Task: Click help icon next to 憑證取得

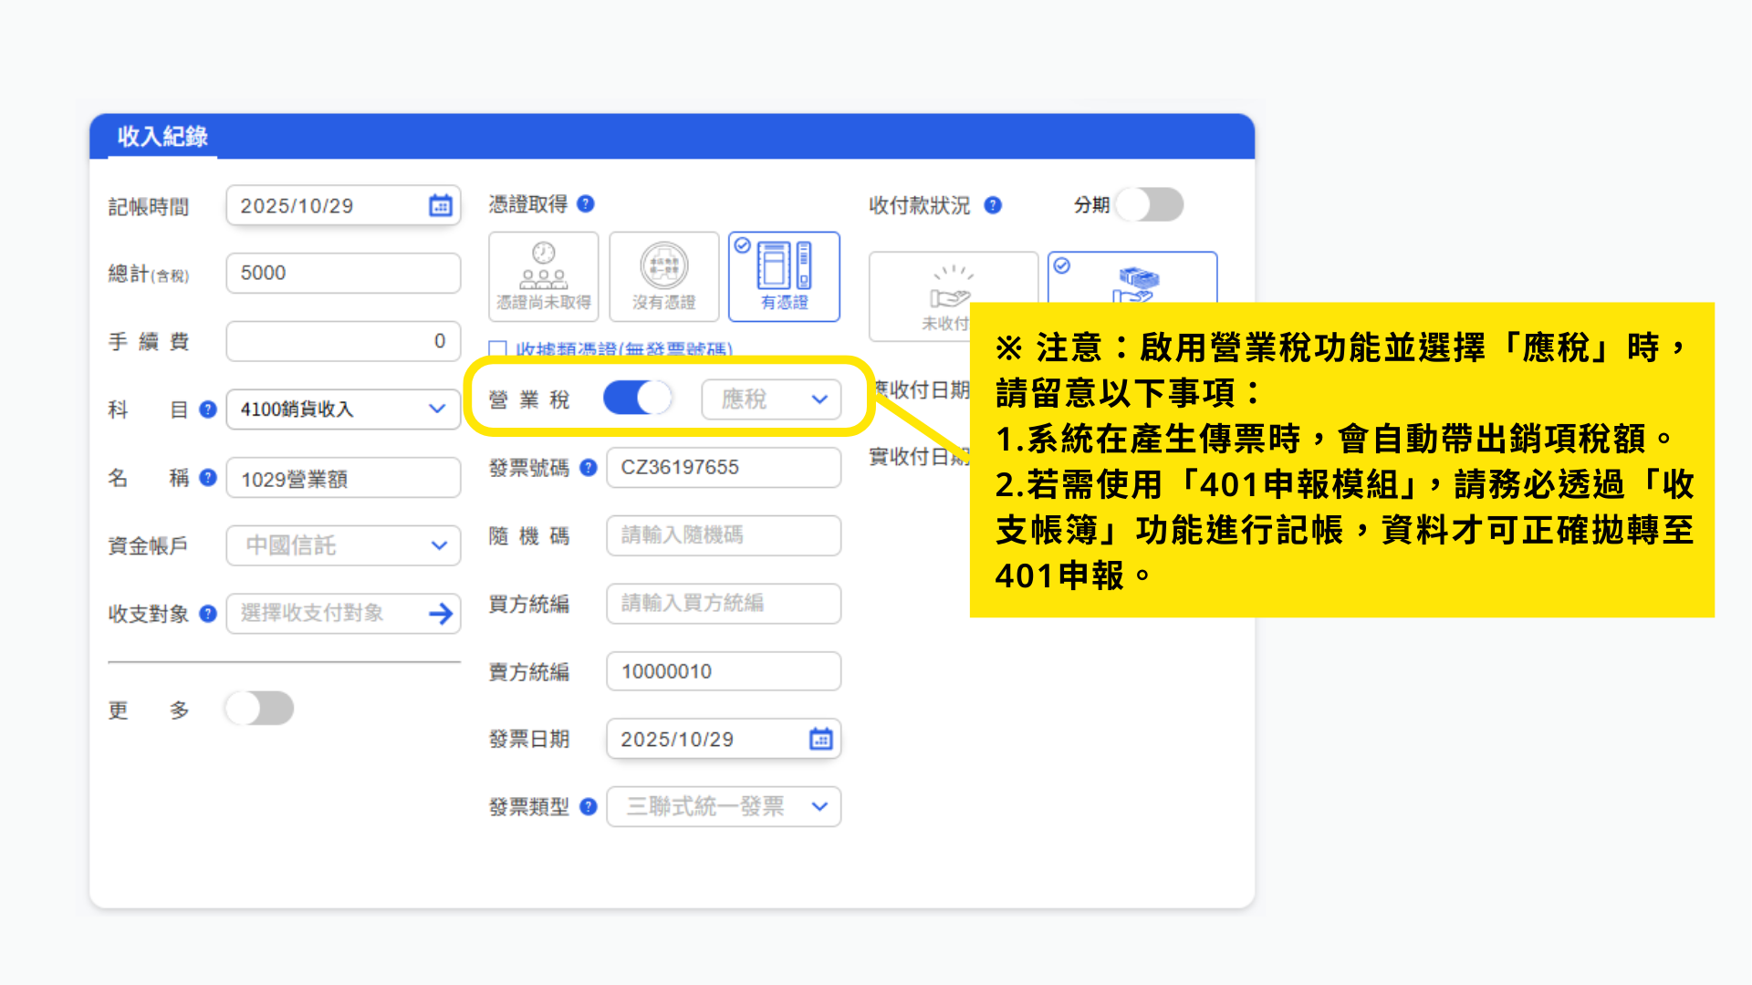Action: coord(587,204)
